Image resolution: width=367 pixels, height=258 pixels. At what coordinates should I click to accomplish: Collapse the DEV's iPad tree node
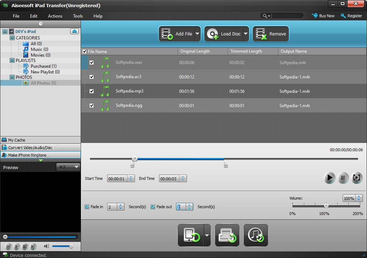pos(5,32)
